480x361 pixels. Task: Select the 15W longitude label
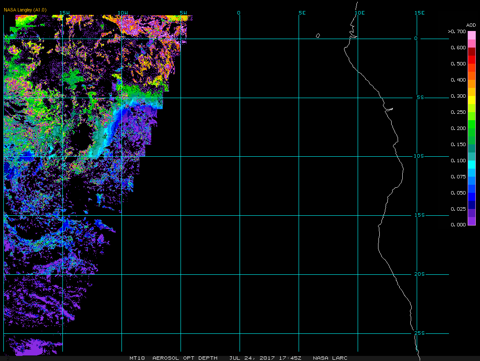point(64,13)
